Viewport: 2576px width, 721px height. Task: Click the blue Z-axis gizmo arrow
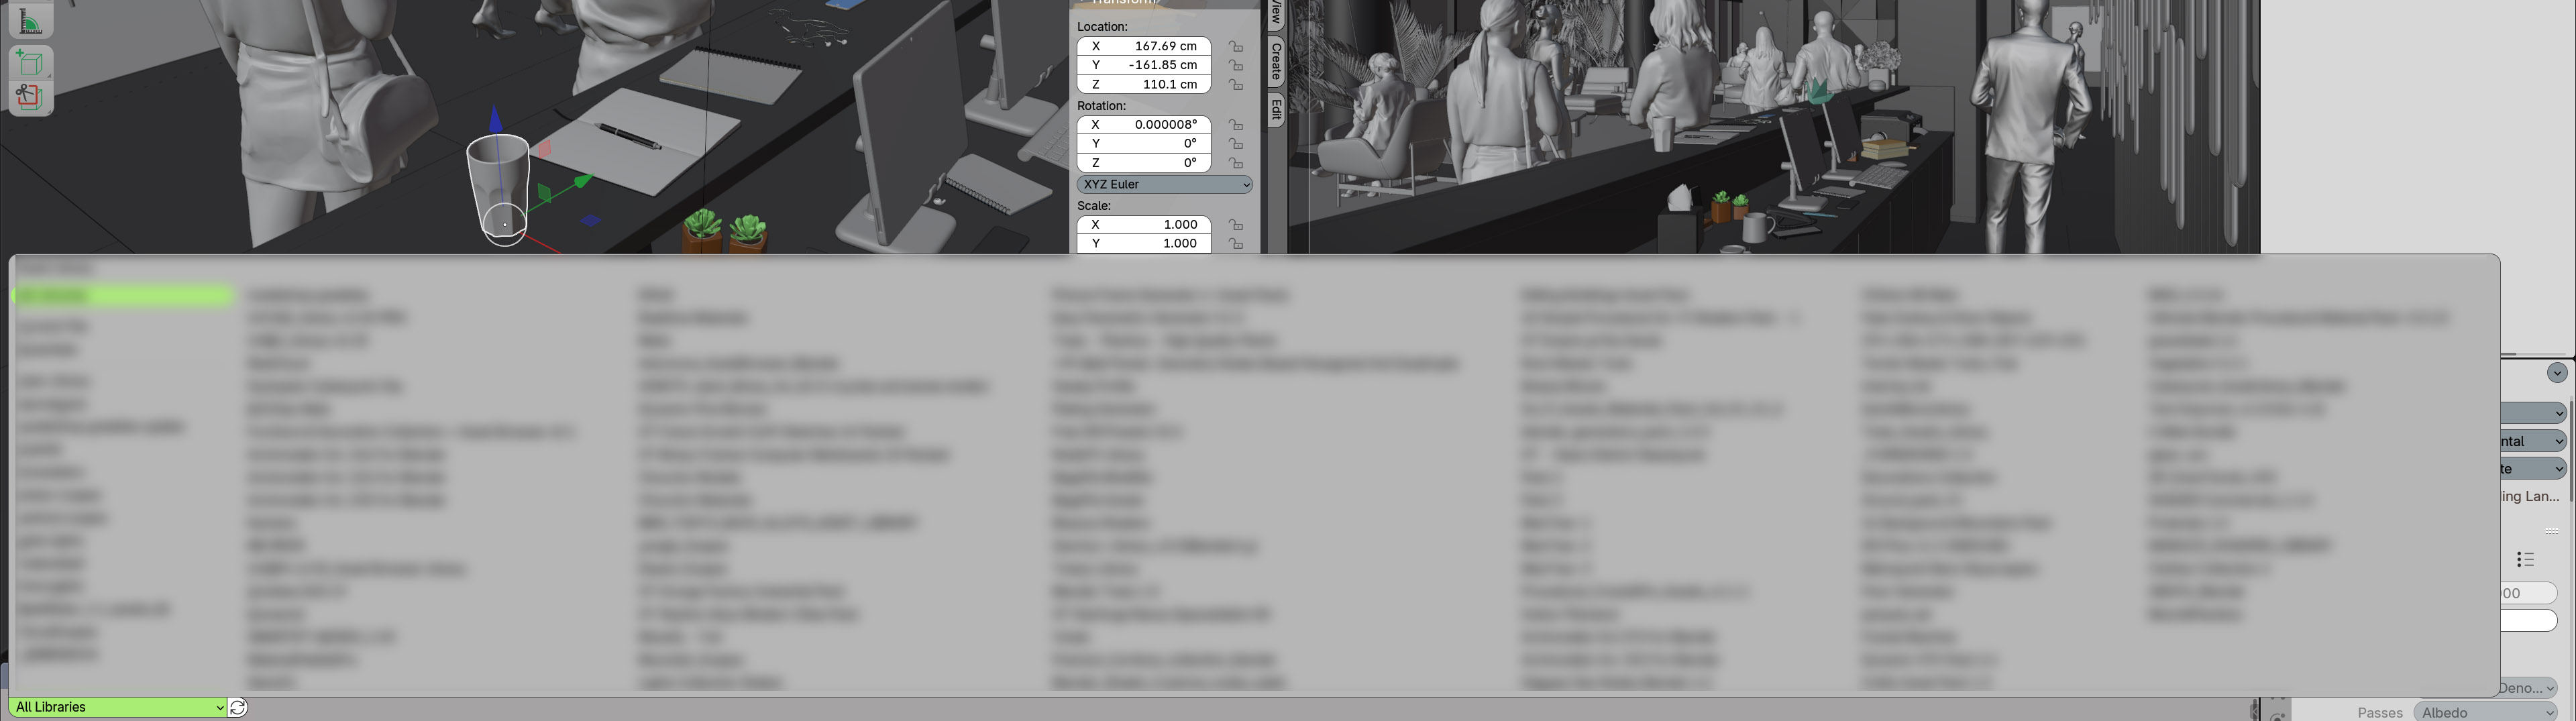[497, 119]
